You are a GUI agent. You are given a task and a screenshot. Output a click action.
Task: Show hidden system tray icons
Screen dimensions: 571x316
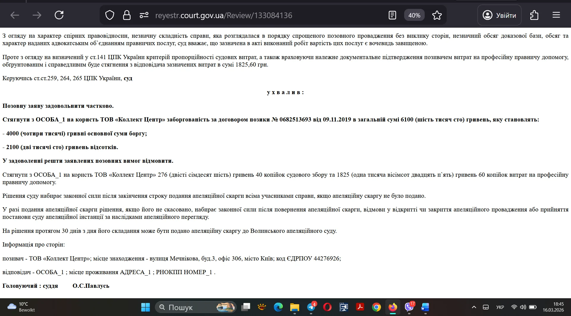point(474,307)
